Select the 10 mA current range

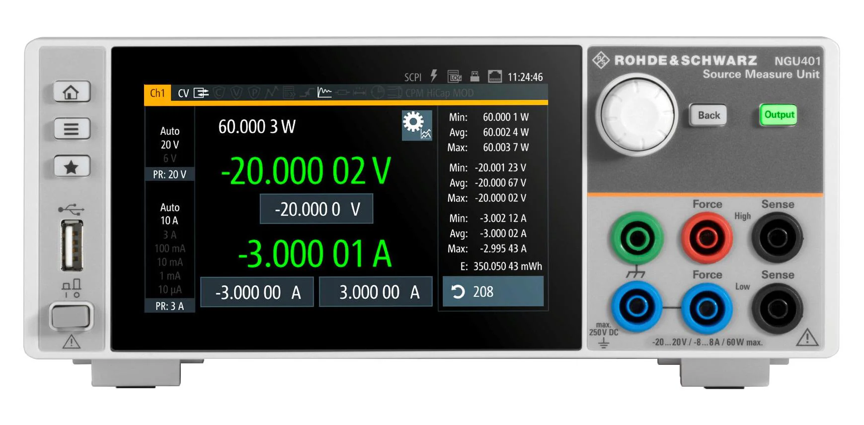point(169,262)
